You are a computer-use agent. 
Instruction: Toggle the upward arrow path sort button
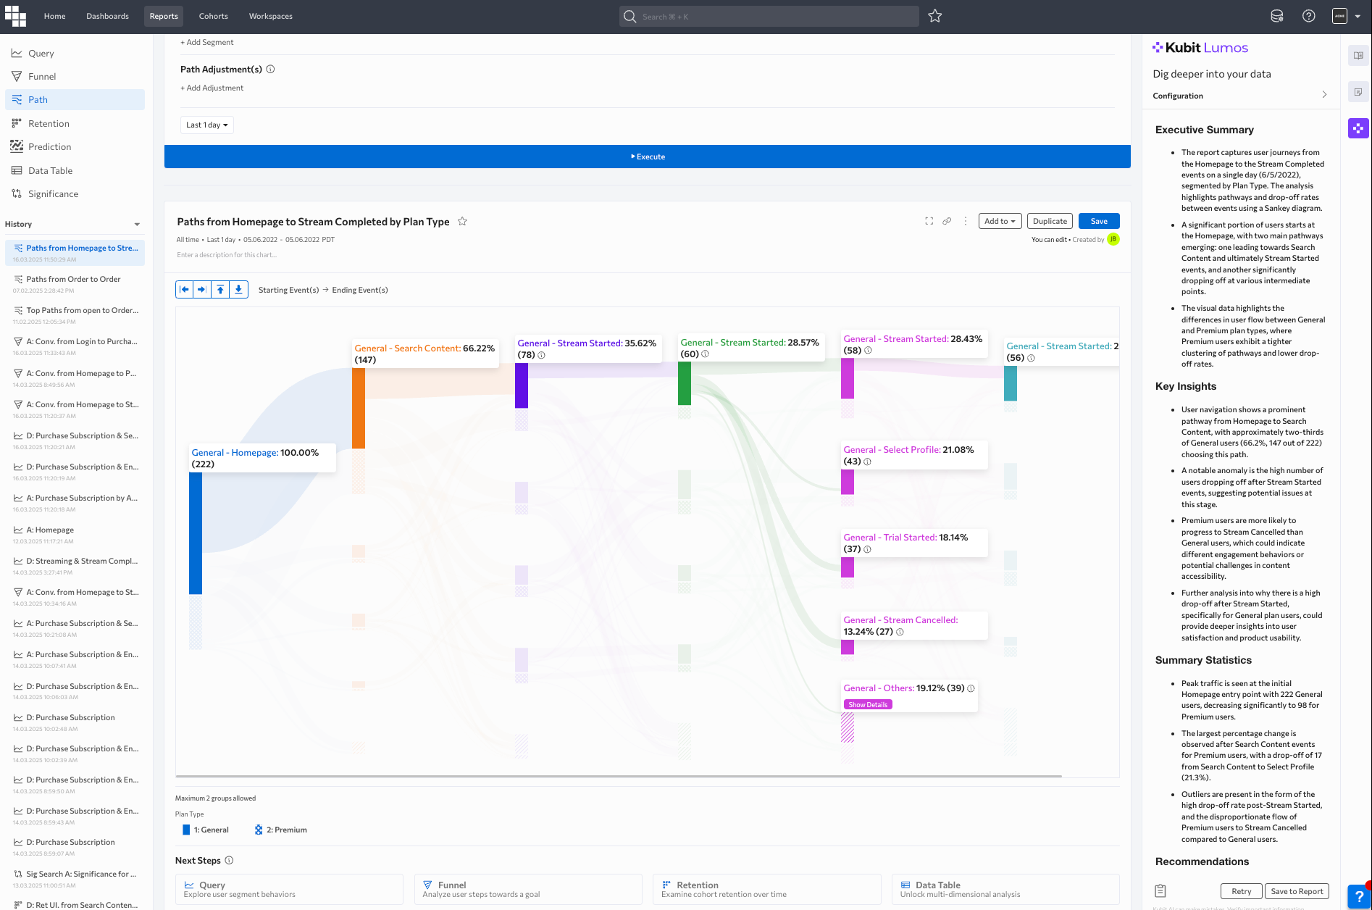click(x=220, y=290)
